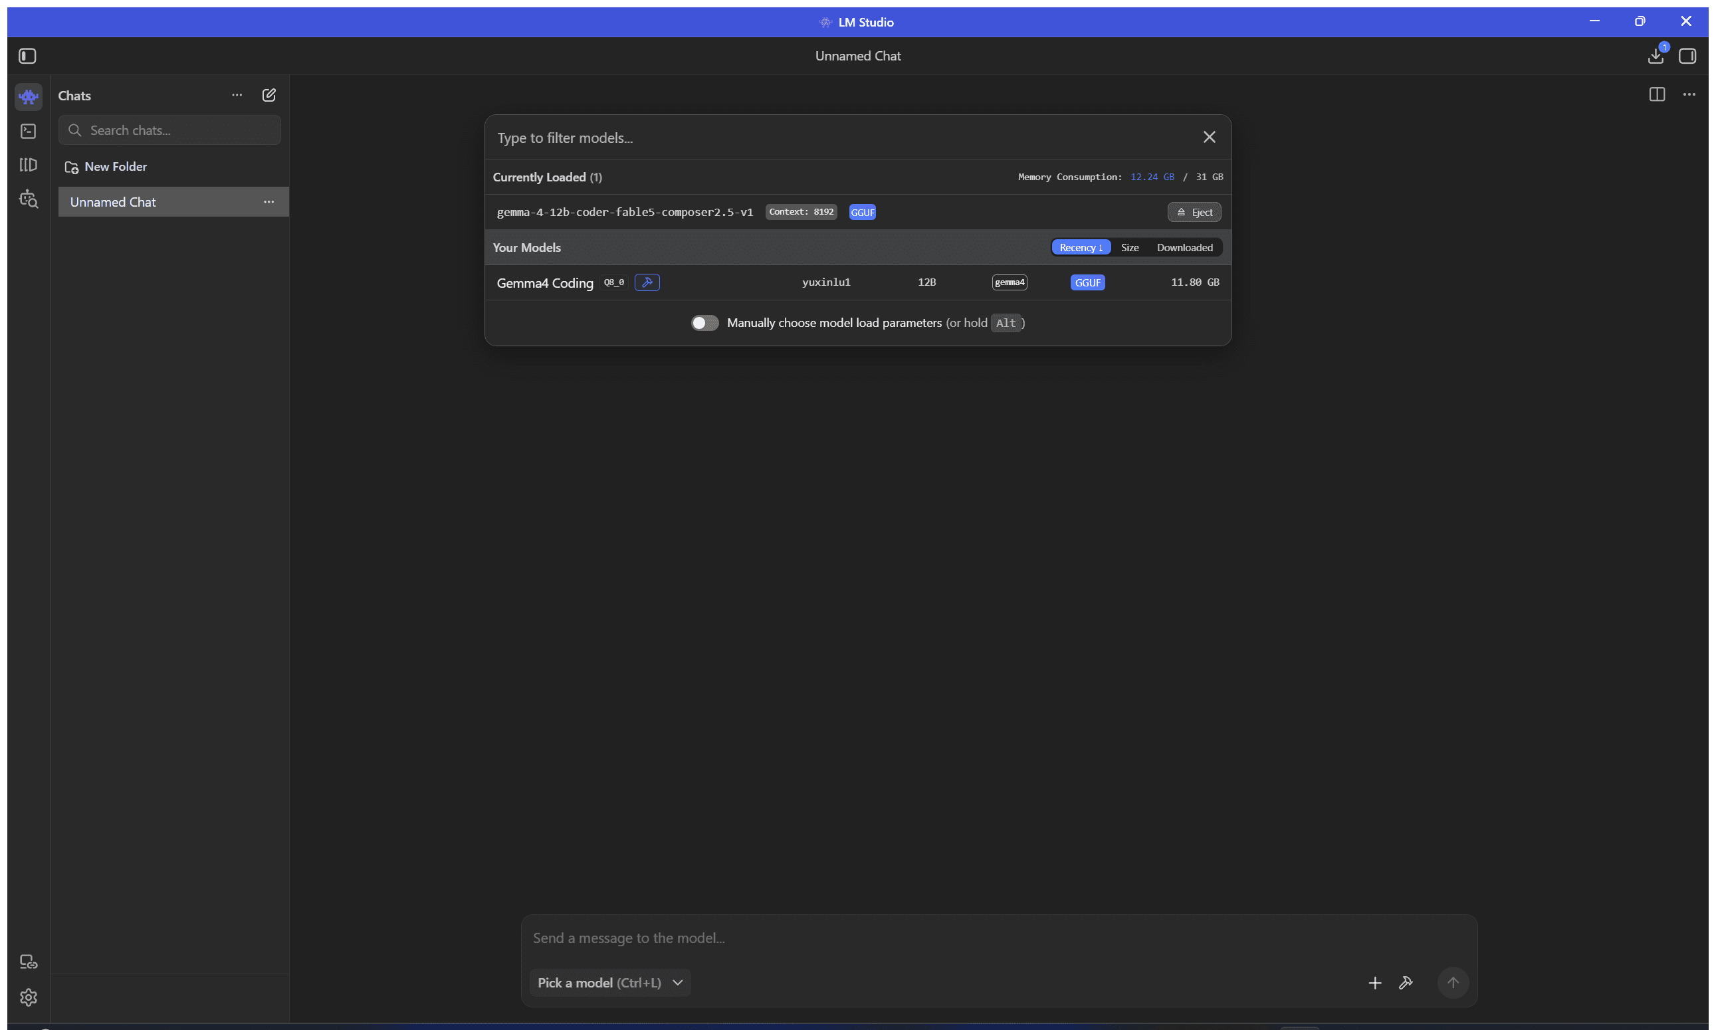The height and width of the screenshot is (1030, 1716).
Task: Open the tools hammer icon in message box
Action: tap(1406, 983)
